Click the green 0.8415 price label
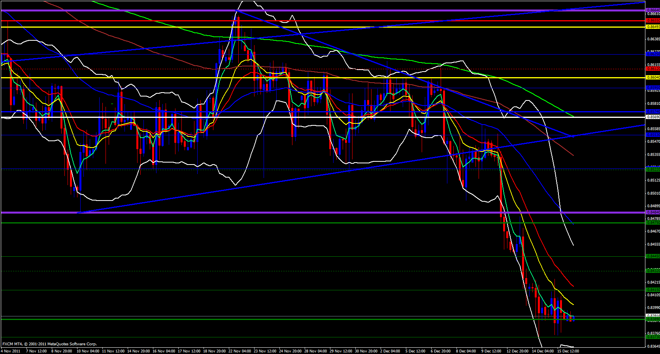The height and width of the screenshot is (354, 660). pyautogui.click(x=652, y=290)
